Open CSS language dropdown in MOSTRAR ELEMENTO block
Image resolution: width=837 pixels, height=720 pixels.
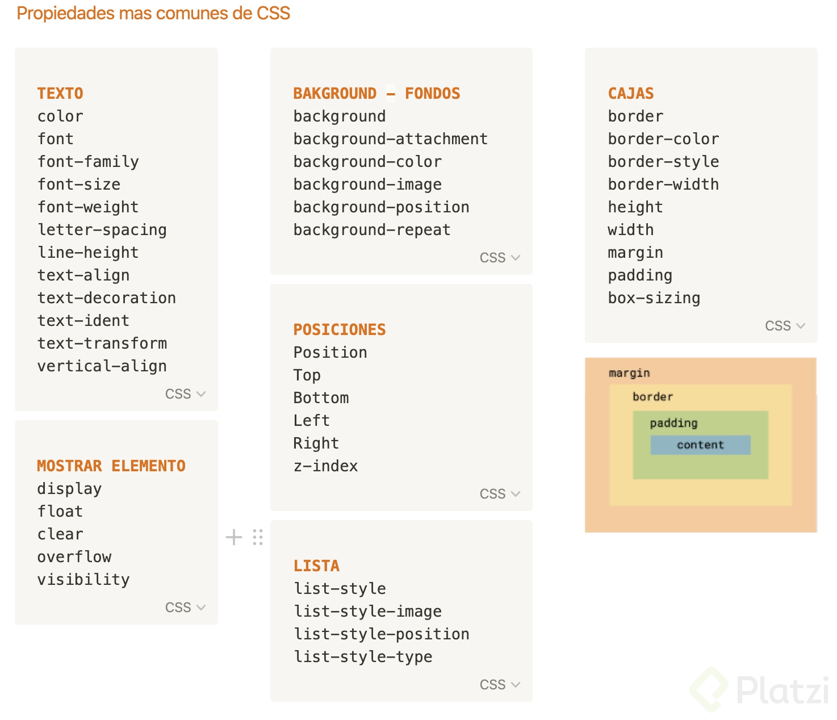185,608
